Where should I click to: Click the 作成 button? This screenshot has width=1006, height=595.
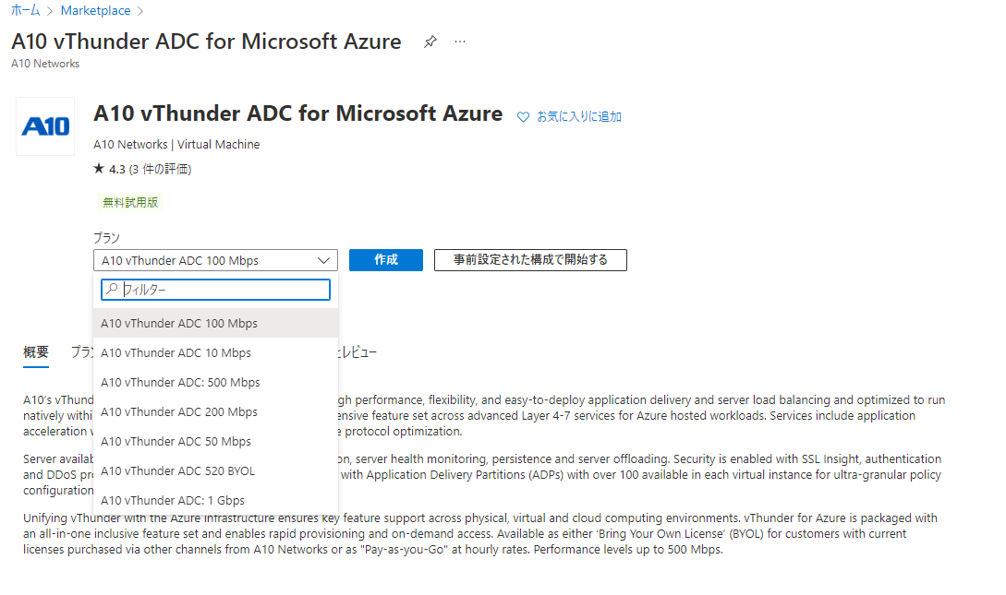[386, 259]
